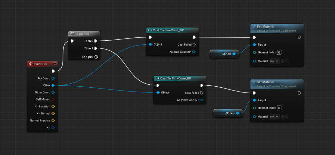Click the browse magnifier next to blue material
Viewport: 335px width, 155px height.
pos(287,61)
